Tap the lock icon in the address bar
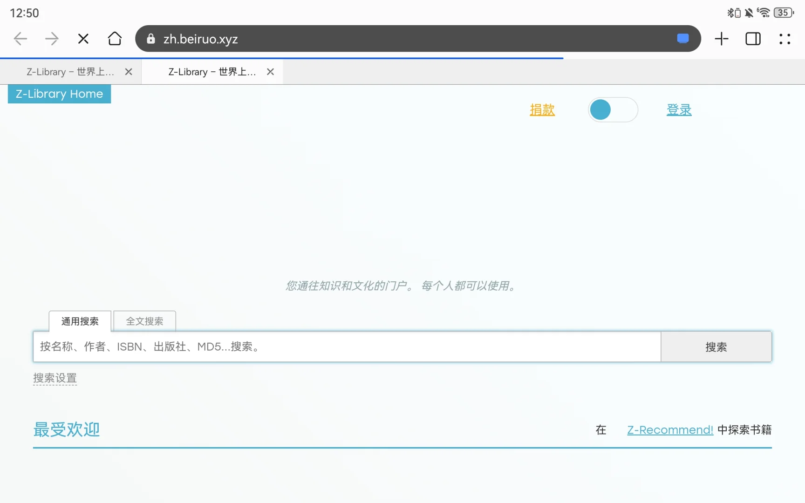The height and width of the screenshot is (503, 805). 150,39
